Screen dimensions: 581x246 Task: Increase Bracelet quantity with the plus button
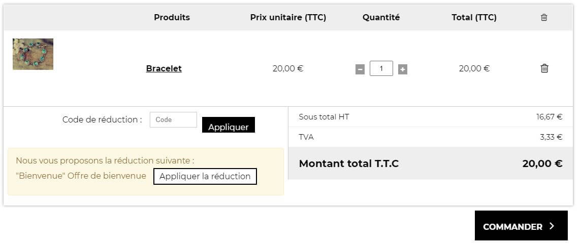403,69
